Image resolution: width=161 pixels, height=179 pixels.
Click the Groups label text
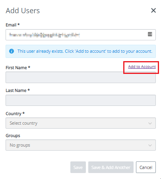(13, 135)
